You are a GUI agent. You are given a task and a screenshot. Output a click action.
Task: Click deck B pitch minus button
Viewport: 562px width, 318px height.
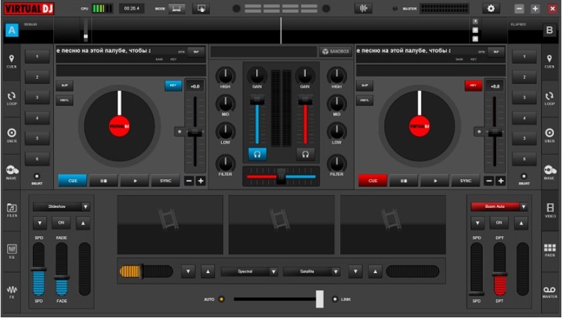pyautogui.click(x=489, y=181)
